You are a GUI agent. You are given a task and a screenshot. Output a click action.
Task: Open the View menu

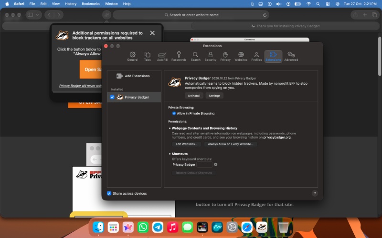(x=56, y=4)
